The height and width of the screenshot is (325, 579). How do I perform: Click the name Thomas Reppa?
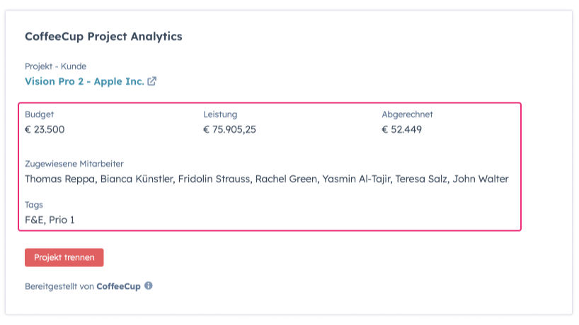click(59, 179)
